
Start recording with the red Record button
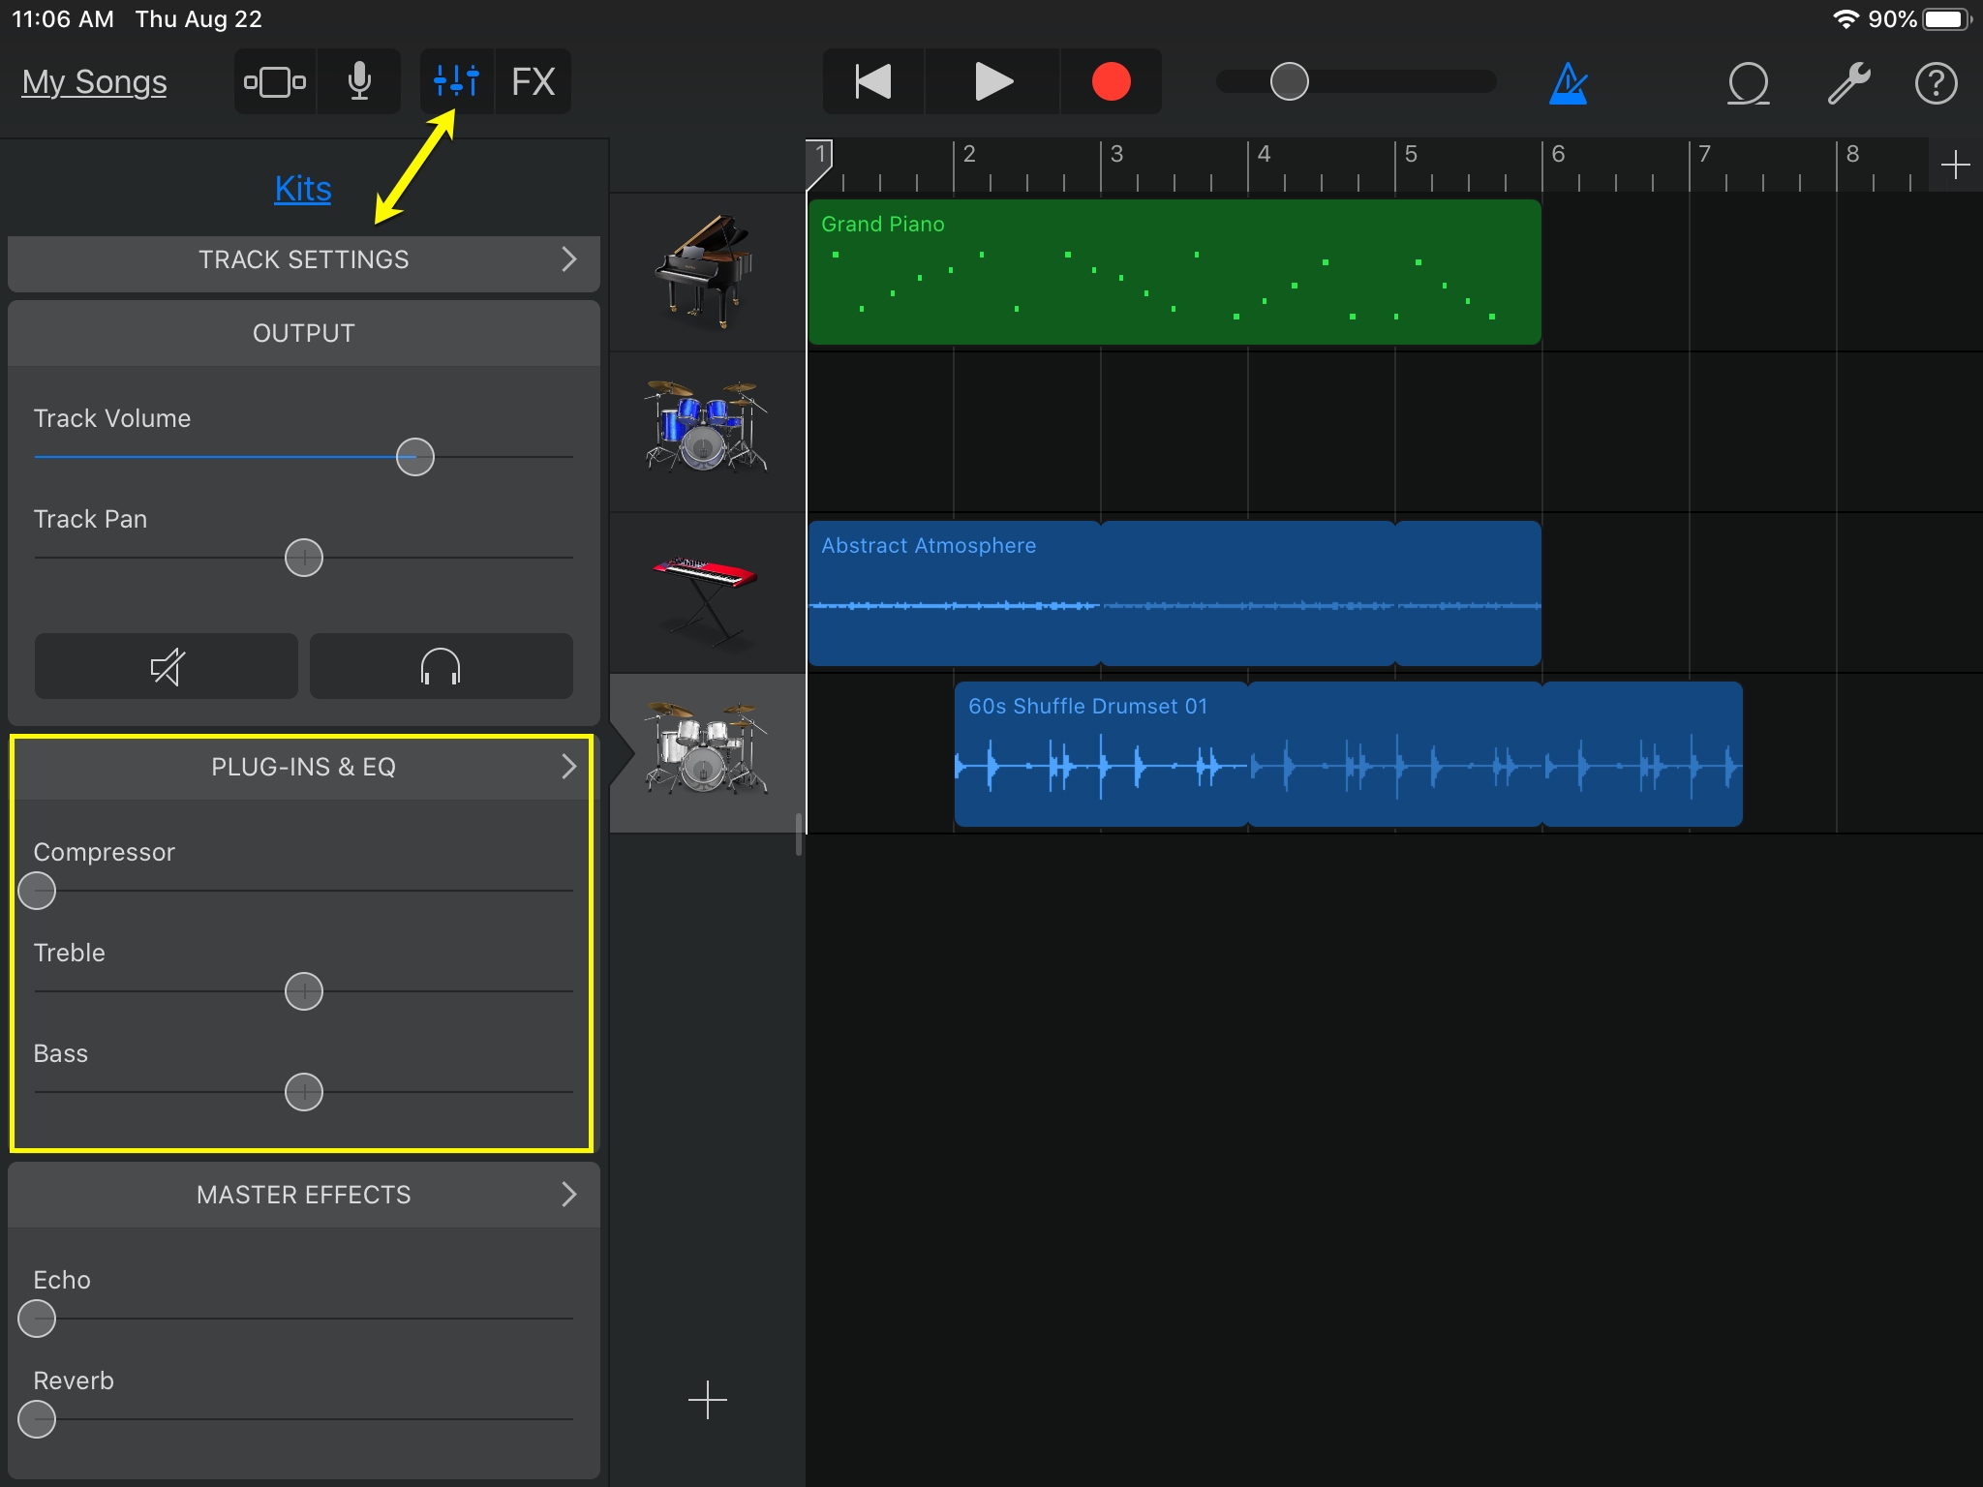pos(1111,82)
